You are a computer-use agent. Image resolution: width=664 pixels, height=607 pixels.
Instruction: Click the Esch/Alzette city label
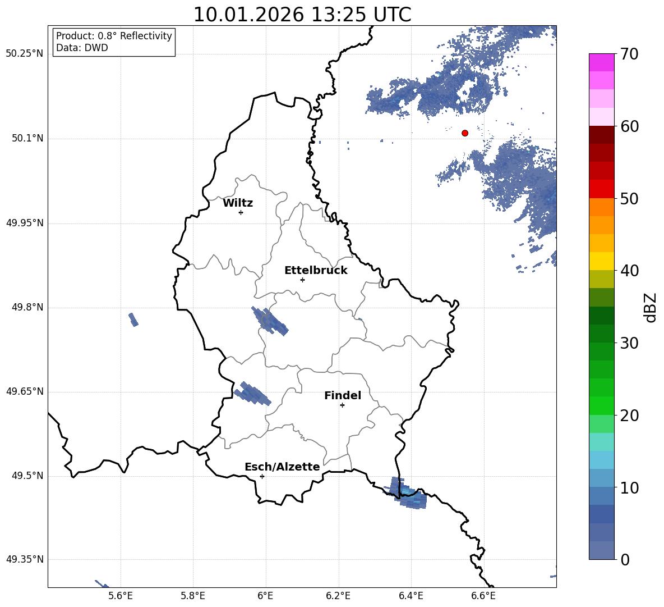[282, 467]
